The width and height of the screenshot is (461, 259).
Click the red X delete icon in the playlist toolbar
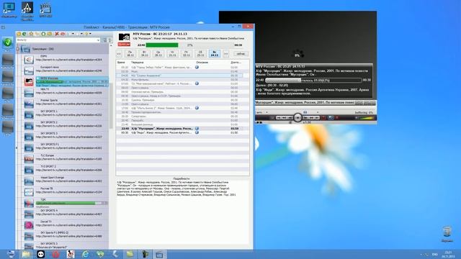tap(57, 34)
